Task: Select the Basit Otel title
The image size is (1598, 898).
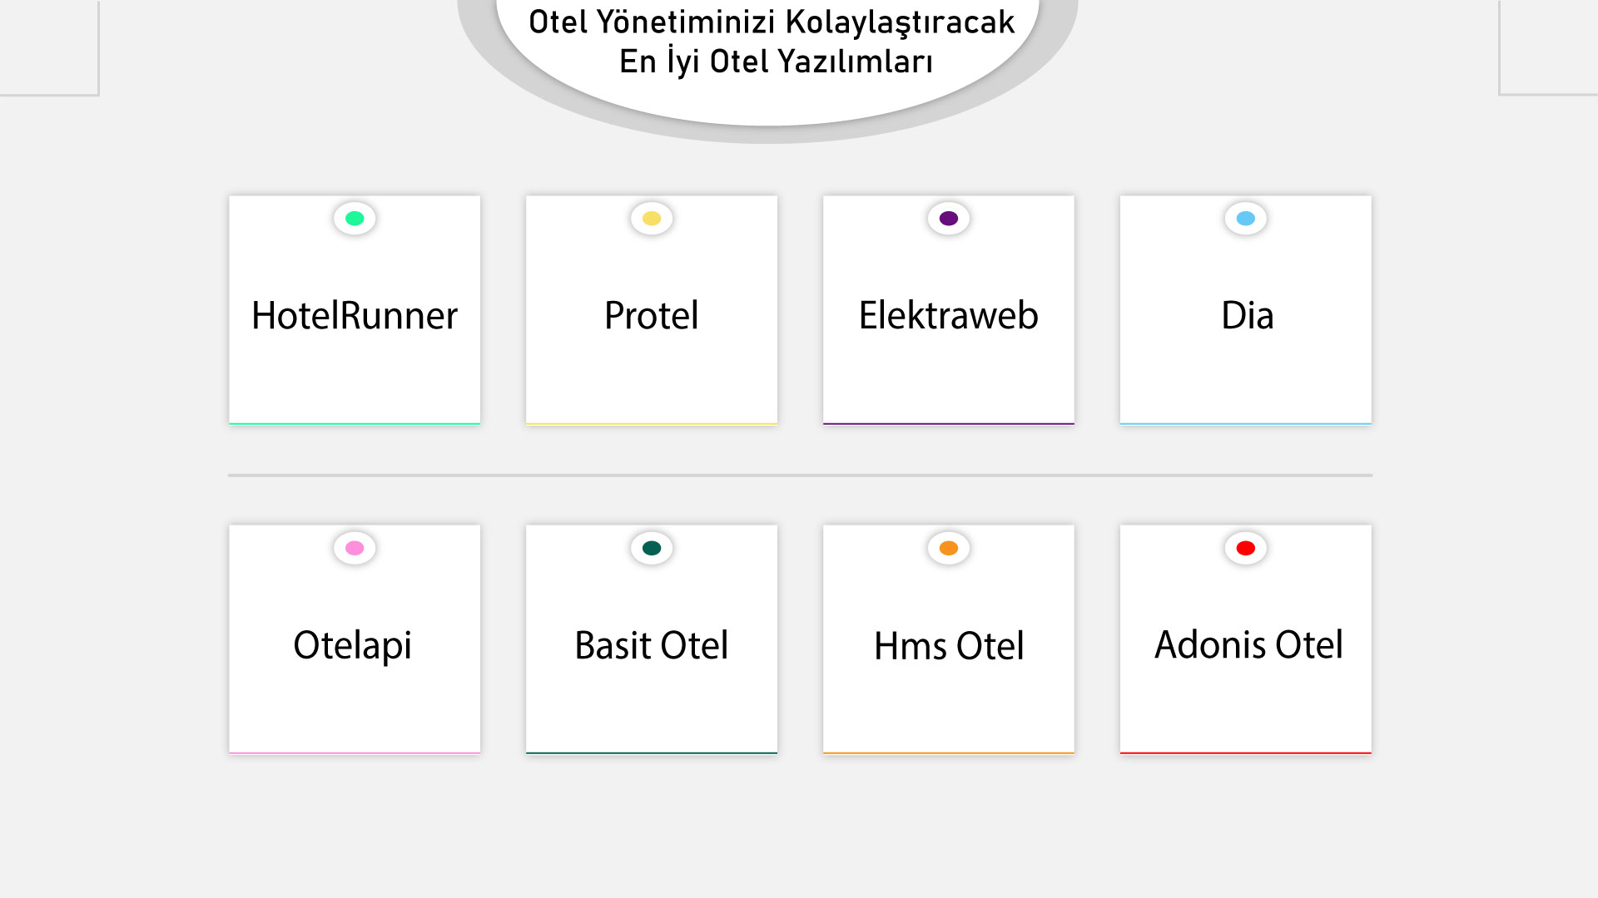Action: click(652, 646)
